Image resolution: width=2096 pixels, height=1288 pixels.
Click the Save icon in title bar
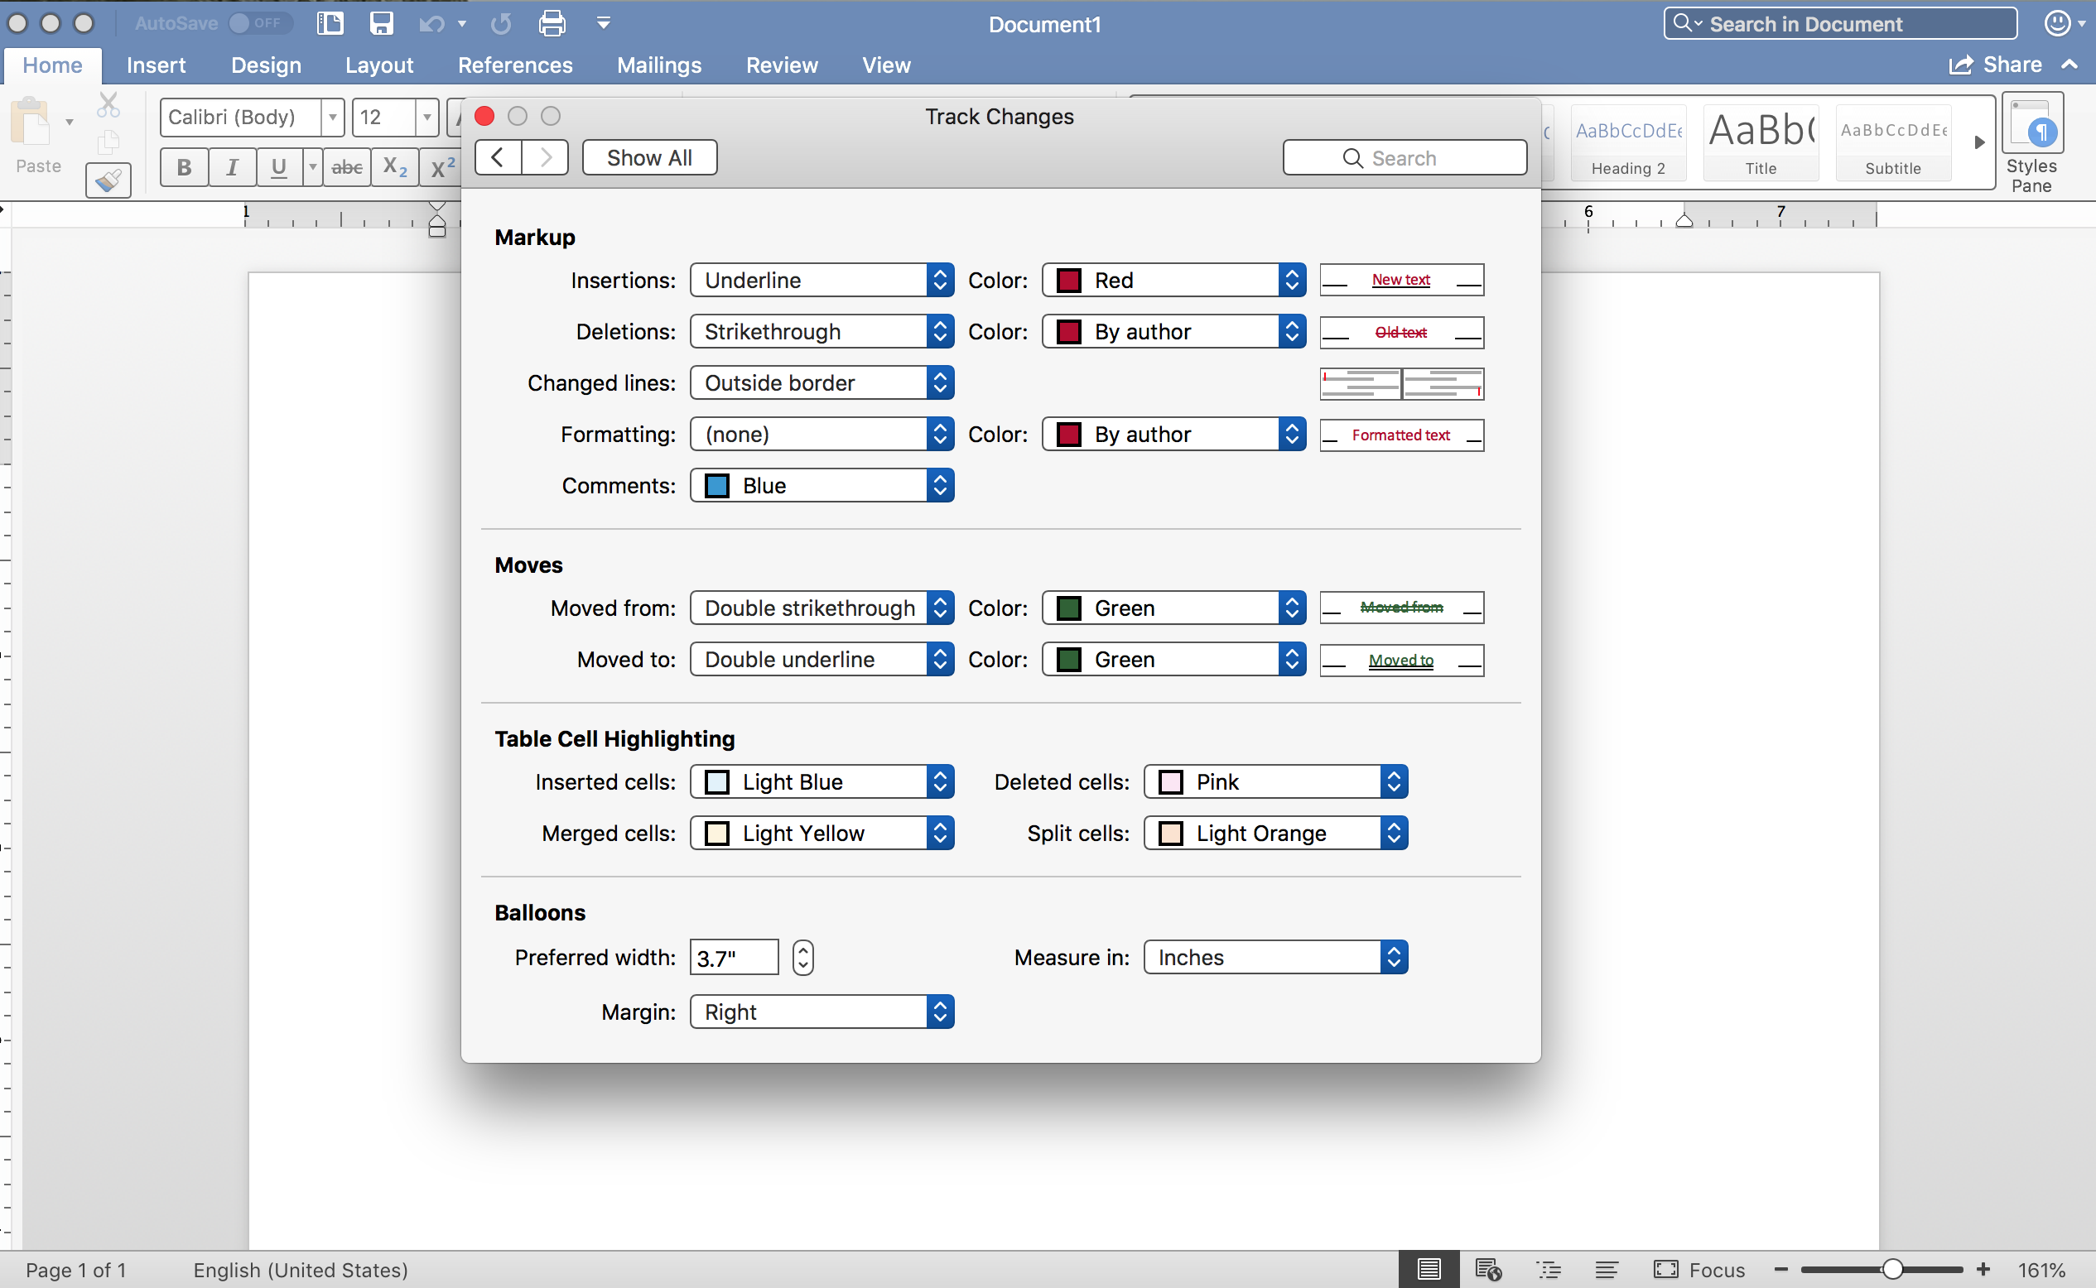point(381,23)
